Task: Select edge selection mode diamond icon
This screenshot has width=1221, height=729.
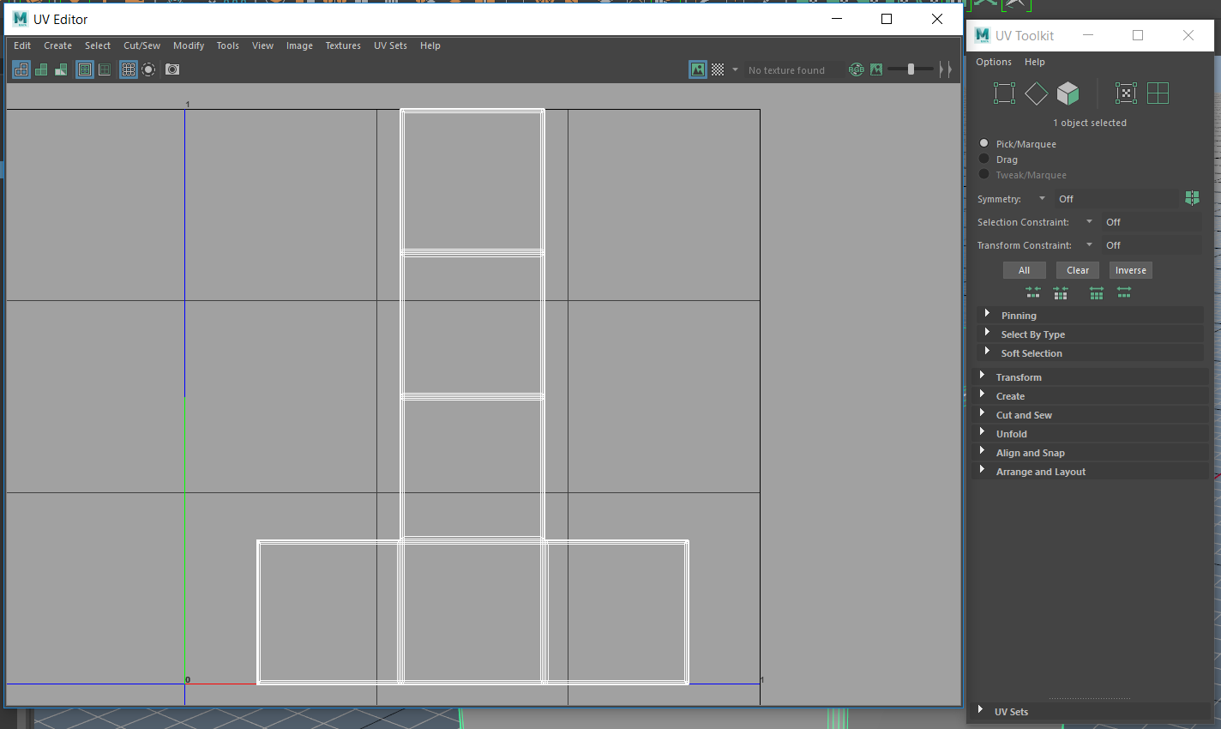Action: click(1036, 93)
